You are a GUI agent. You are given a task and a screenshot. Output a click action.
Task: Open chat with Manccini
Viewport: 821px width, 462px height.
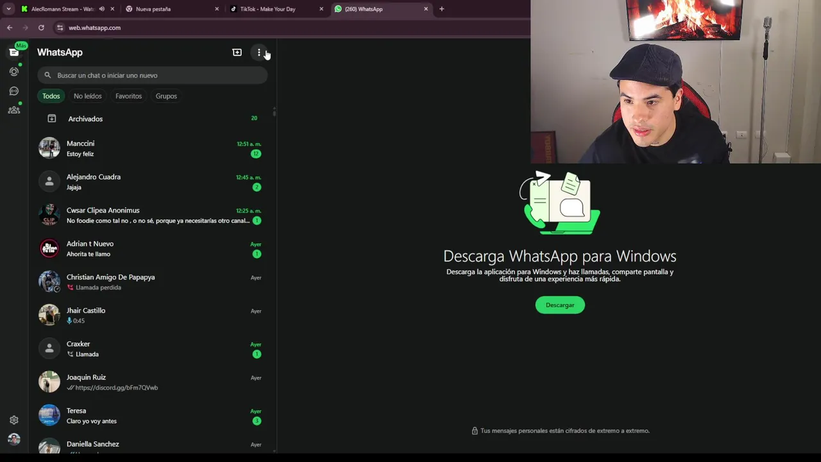coord(152,148)
